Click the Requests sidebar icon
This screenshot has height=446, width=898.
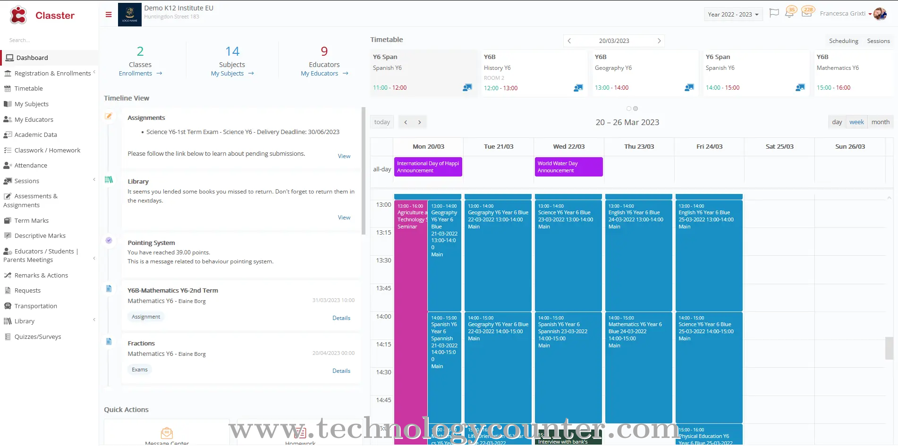click(8, 291)
